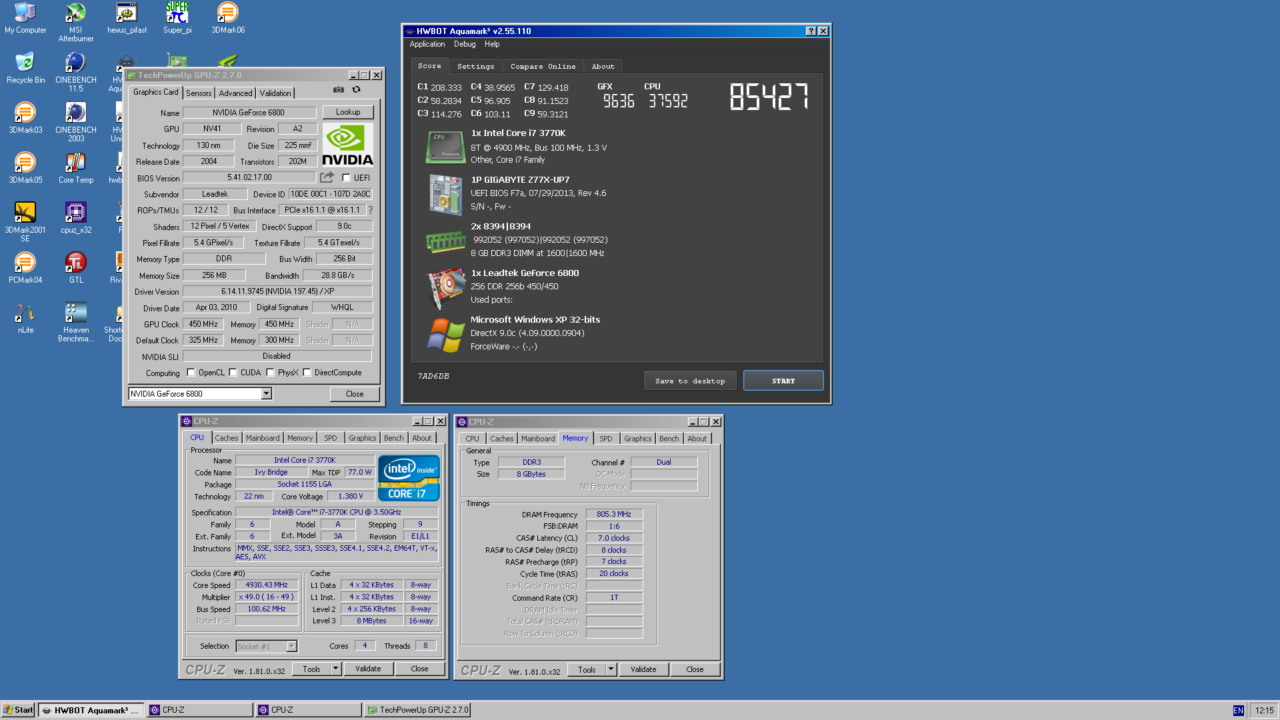Viewport: 1280px width, 720px height.
Task: Open the hexus_pifast desktop icon
Action: (127, 18)
